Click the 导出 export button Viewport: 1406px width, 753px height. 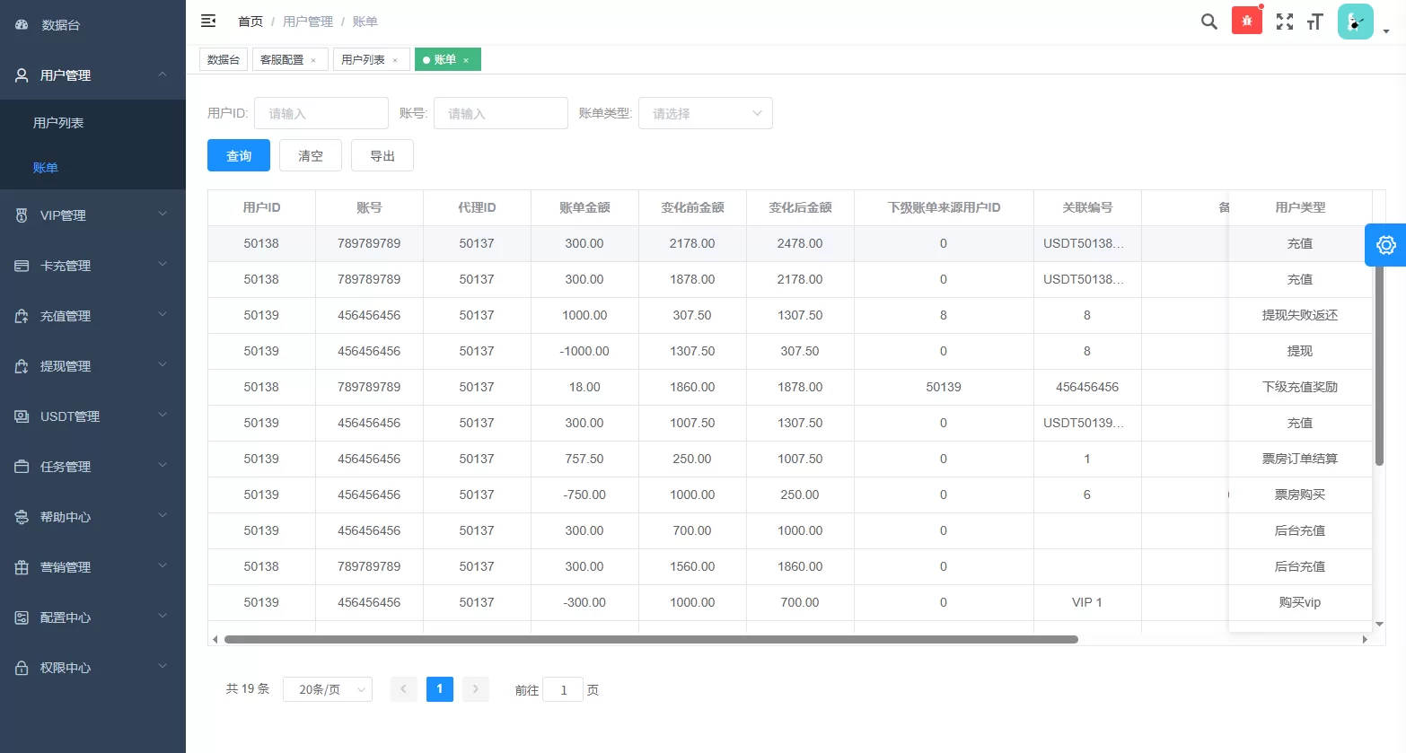point(382,154)
